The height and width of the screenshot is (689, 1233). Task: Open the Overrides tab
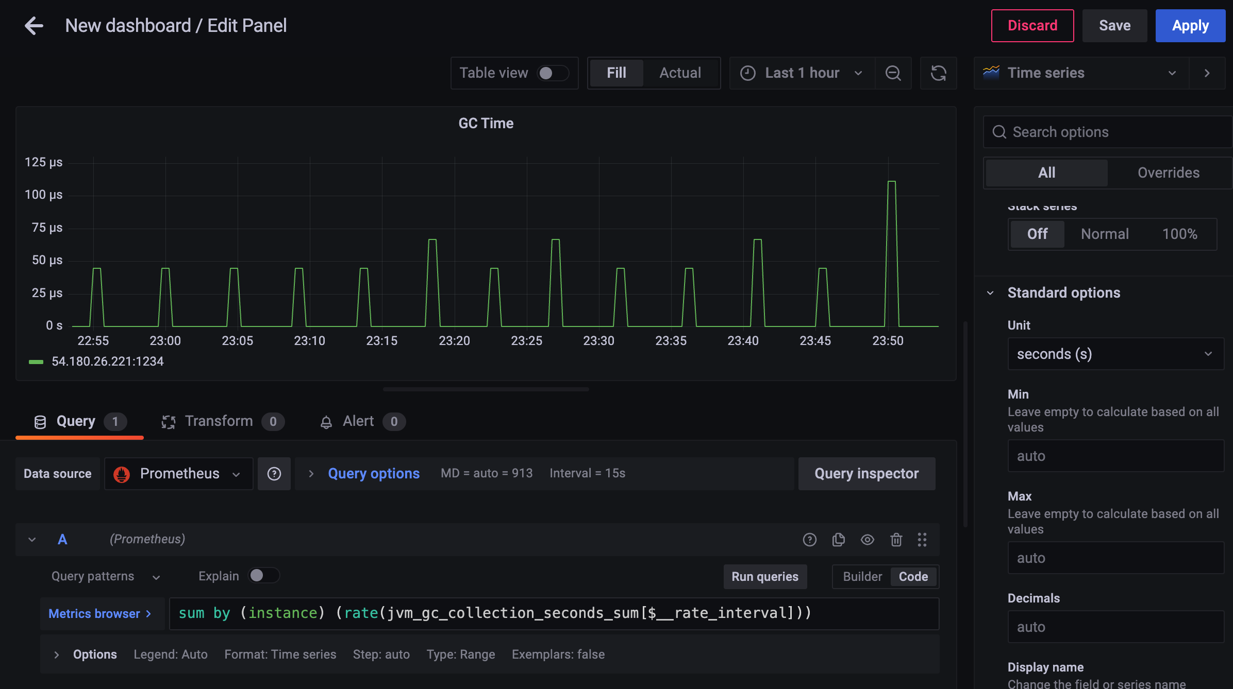tap(1168, 173)
